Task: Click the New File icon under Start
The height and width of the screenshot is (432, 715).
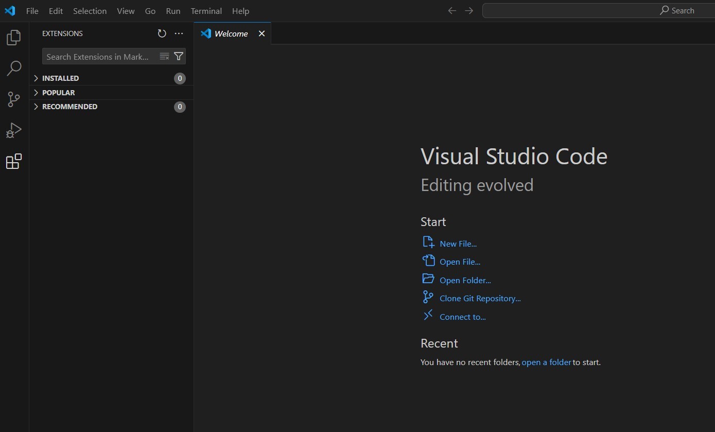Action: pos(428,242)
